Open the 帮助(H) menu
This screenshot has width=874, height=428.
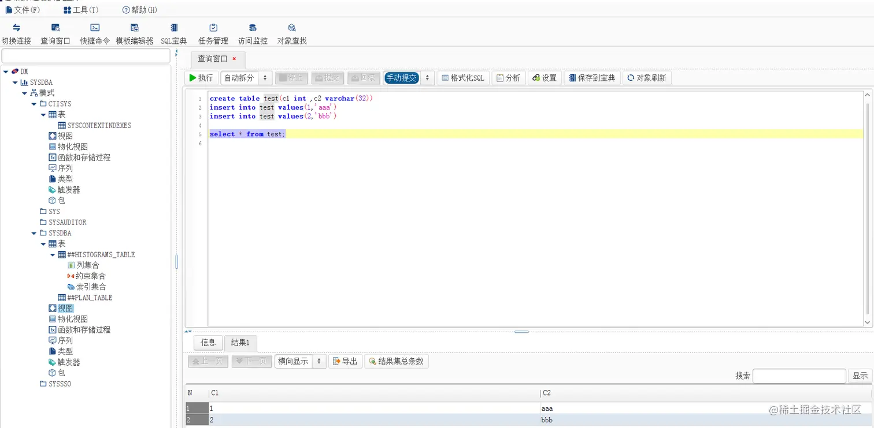[x=140, y=10]
